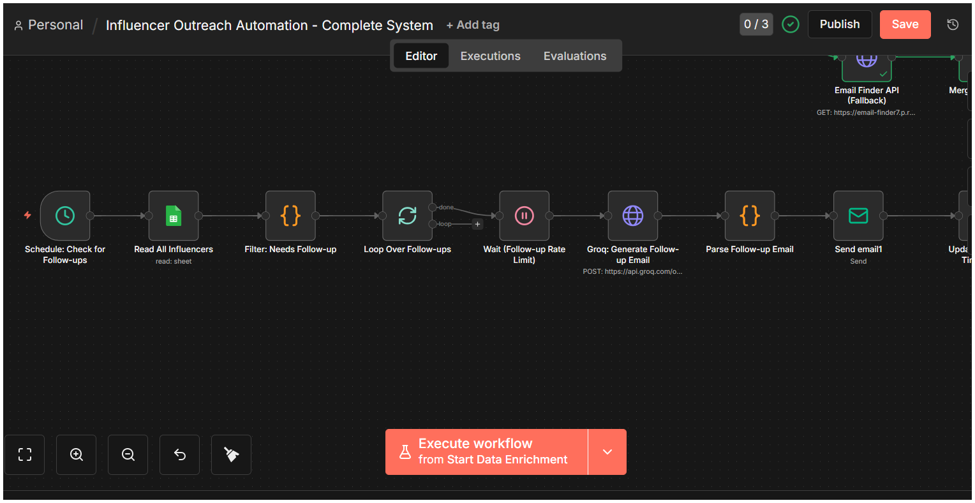Click the 'GET: https://email-finder7.p.r...' text
This screenshot has width=975, height=503.
click(866, 112)
